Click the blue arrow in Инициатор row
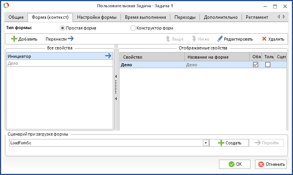Viewport: 293px width, 175px height. (x=108, y=56)
